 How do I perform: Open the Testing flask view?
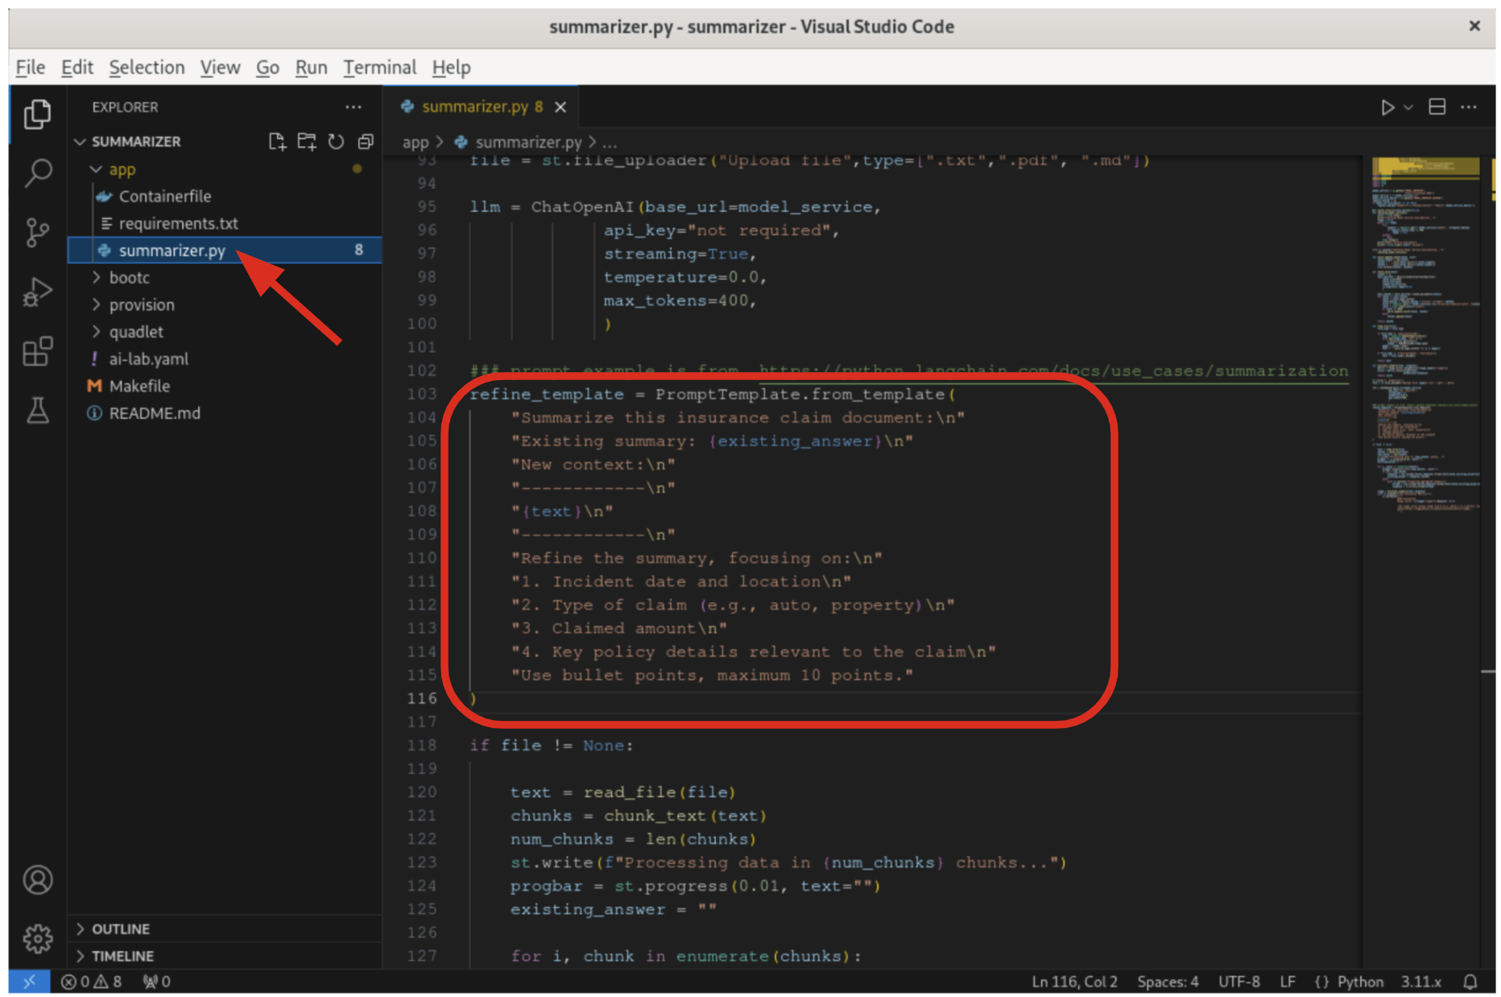click(38, 411)
